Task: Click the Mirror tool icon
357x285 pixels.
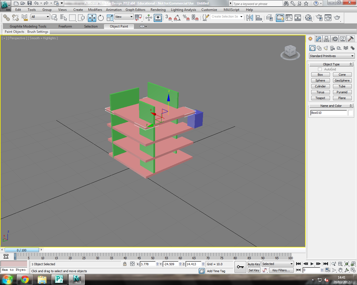Action: 250,18
